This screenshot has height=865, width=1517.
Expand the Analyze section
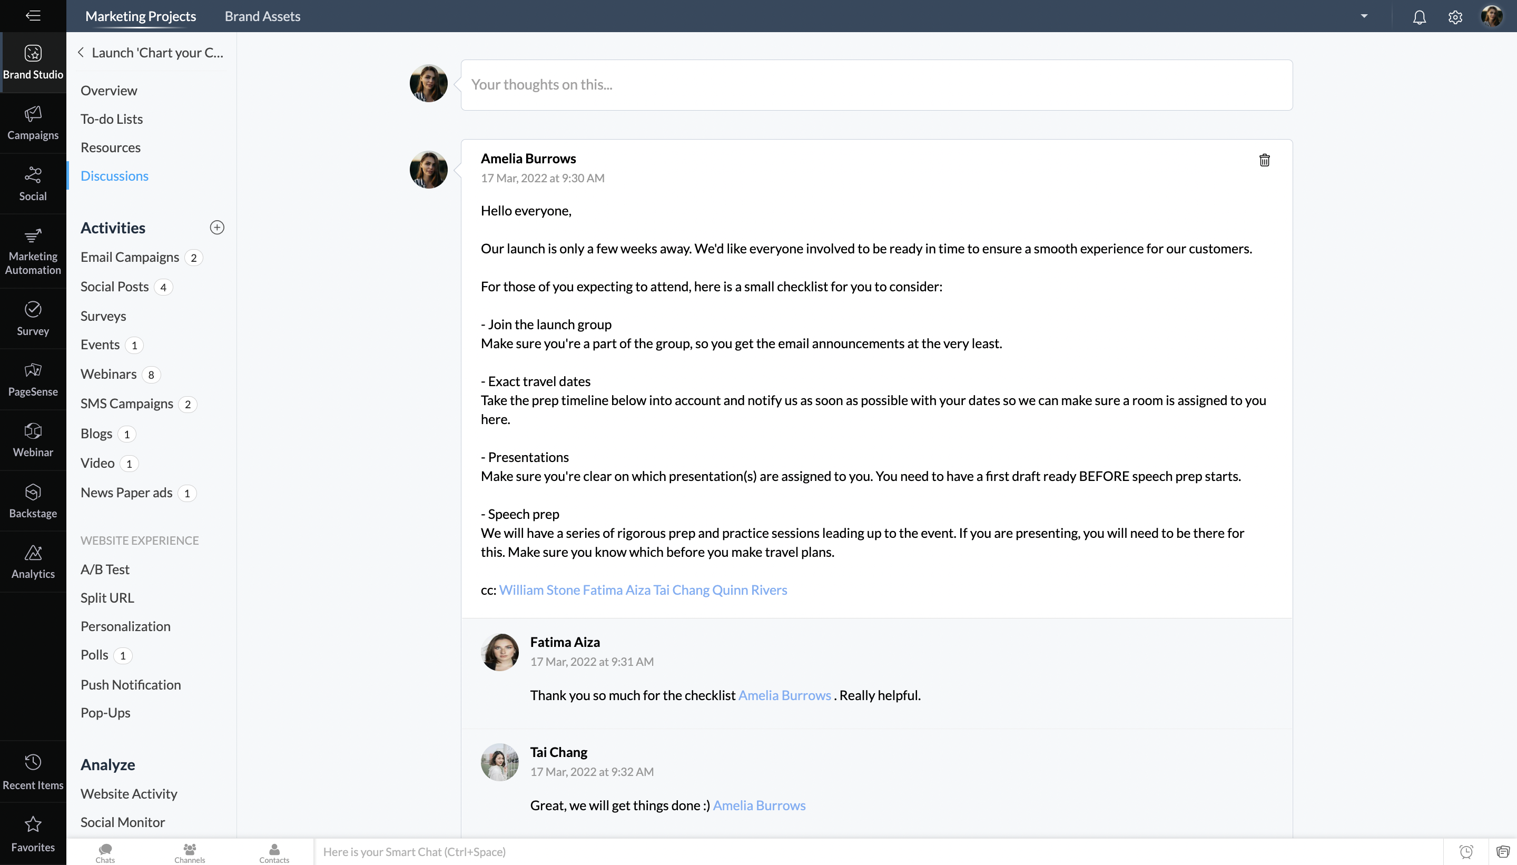pos(107,764)
